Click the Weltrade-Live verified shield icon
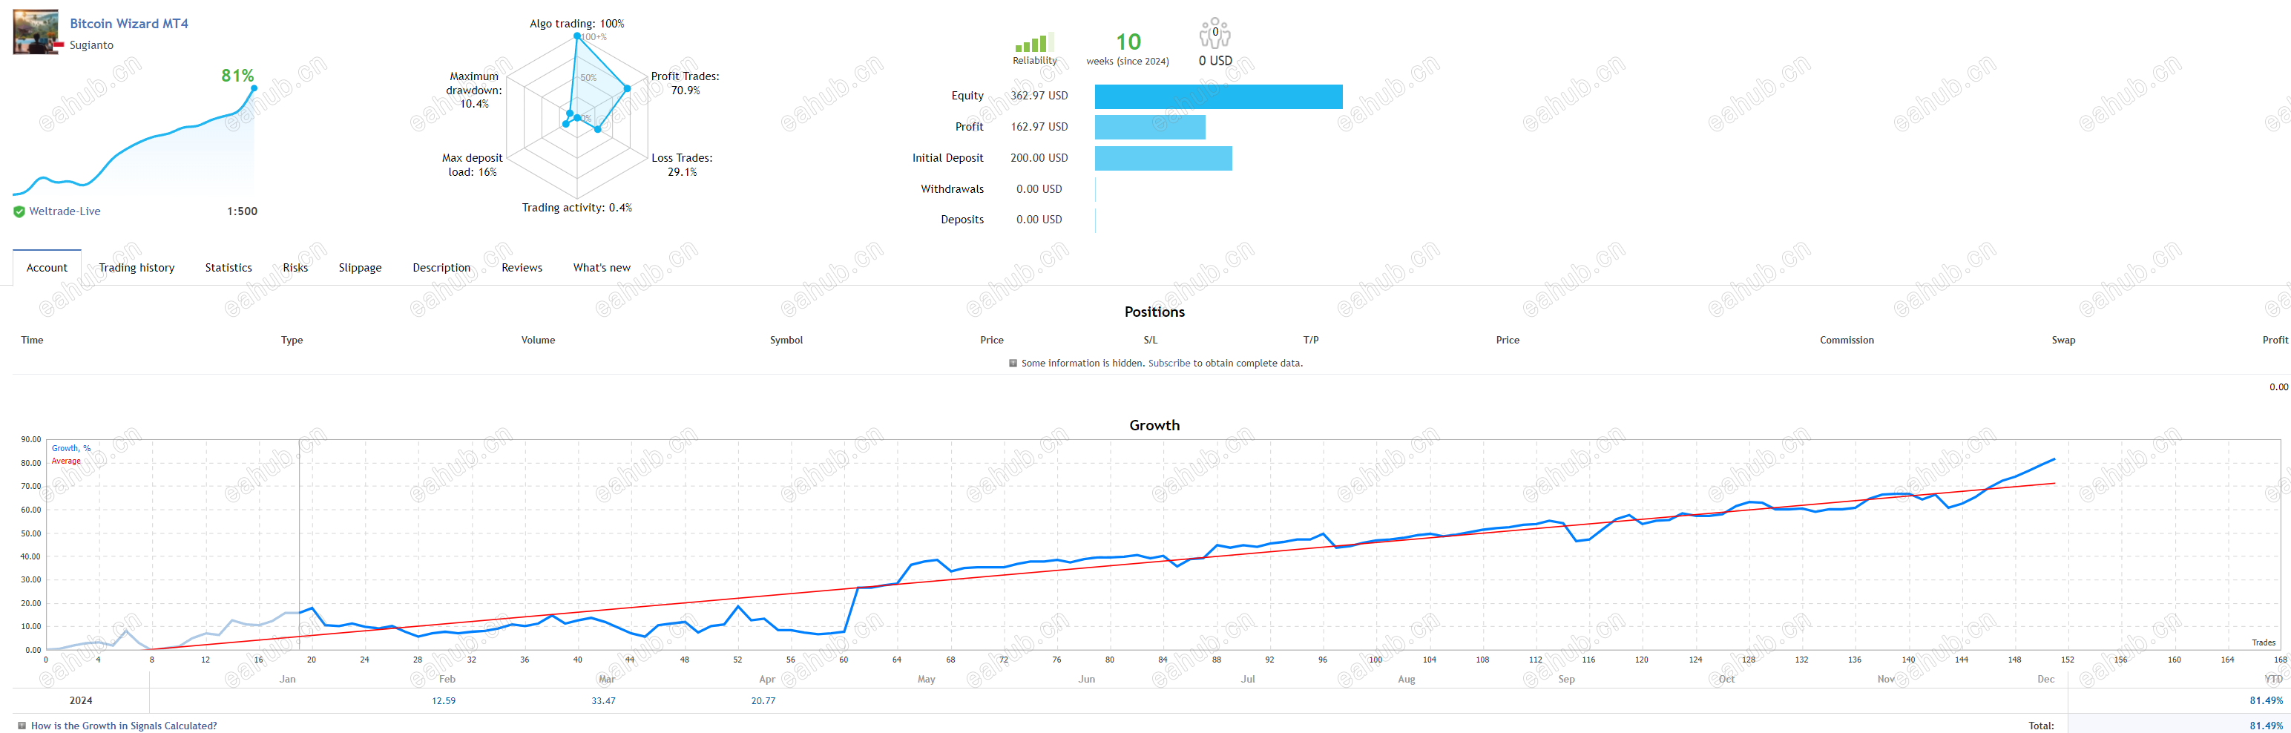Viewport: 2291px width, 733px height. pyautogui.click(x=19, y=211)
